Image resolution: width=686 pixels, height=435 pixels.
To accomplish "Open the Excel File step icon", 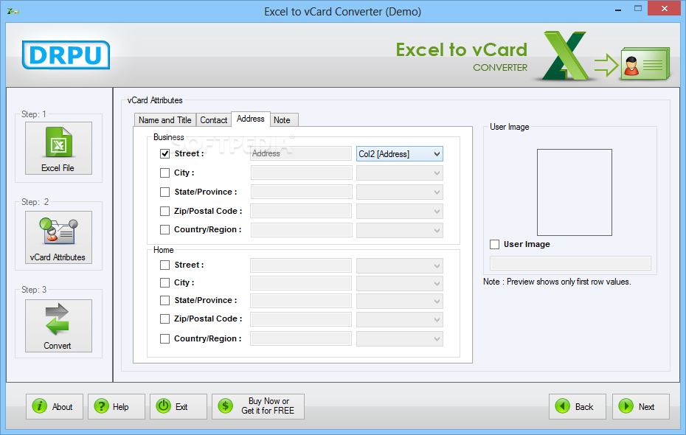I will 58,142.
